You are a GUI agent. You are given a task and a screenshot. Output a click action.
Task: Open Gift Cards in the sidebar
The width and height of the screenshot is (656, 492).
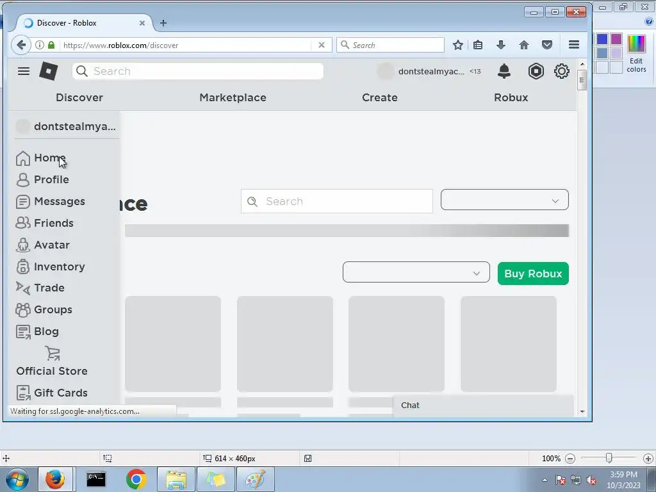click(52, 393)
